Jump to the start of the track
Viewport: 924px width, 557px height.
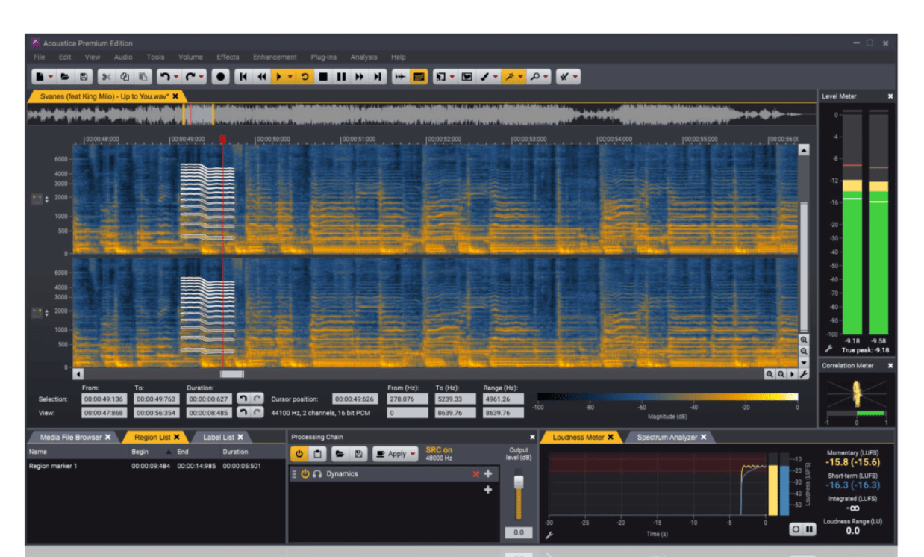[243, 76]
